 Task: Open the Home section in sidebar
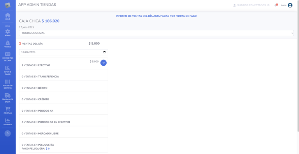point(8,16)
